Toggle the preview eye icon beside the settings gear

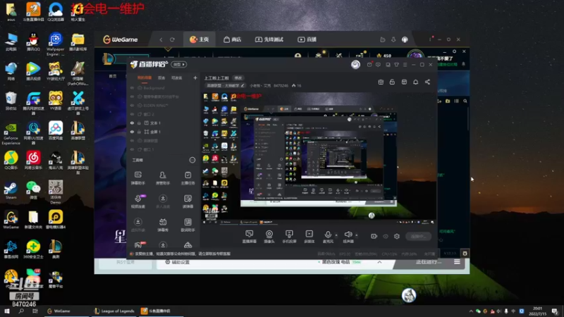(386, 236)
